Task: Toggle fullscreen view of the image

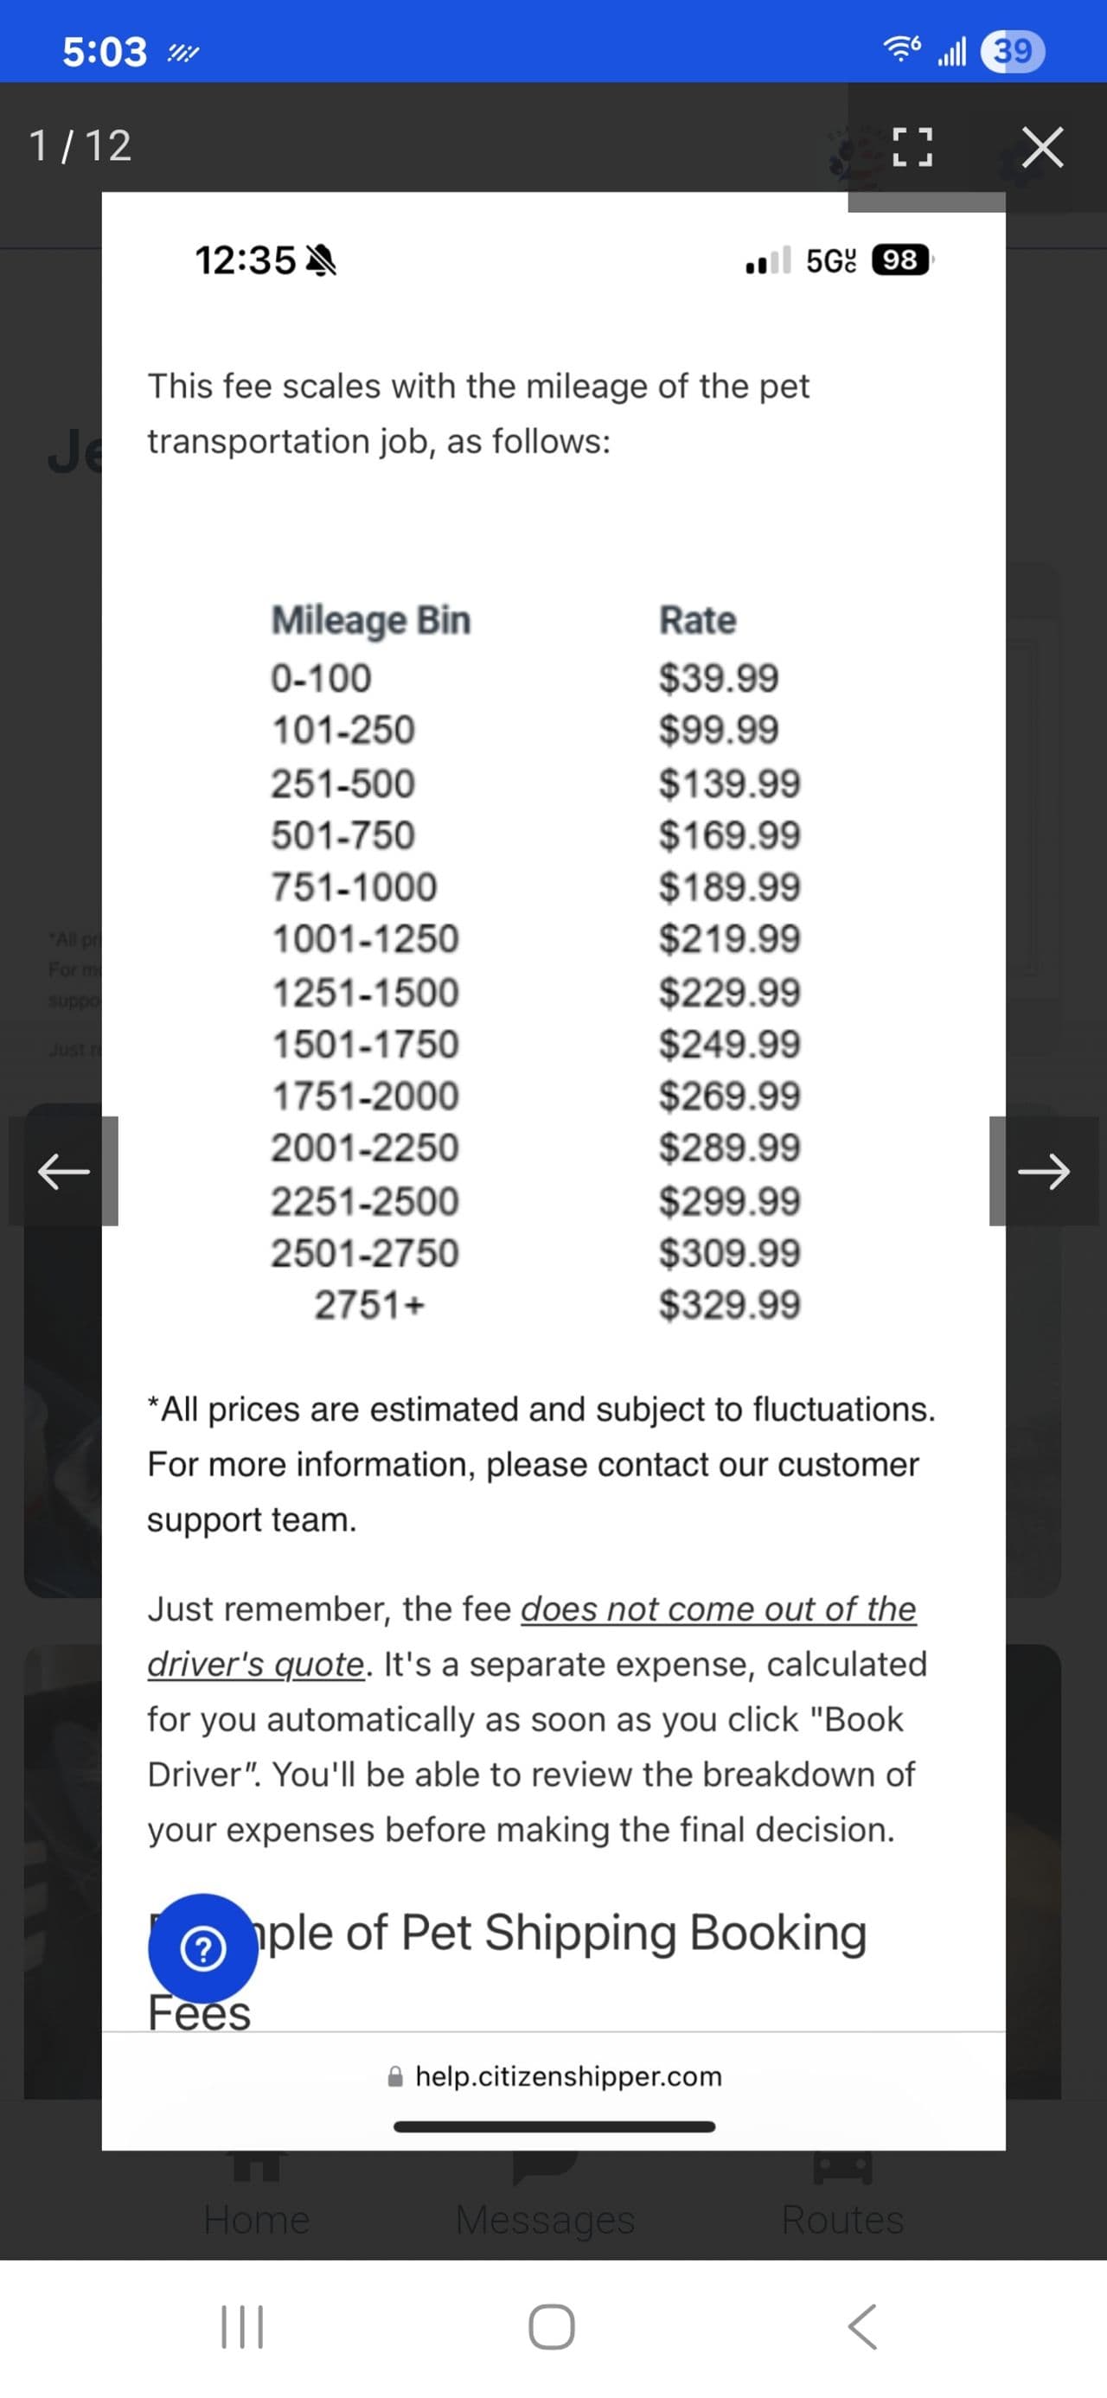Action: (912, 146)
